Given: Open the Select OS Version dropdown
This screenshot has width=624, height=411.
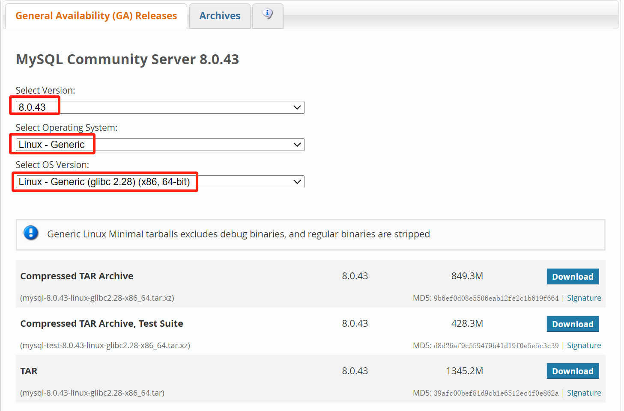Looking at the screenshot, I should tap(160, 182).
